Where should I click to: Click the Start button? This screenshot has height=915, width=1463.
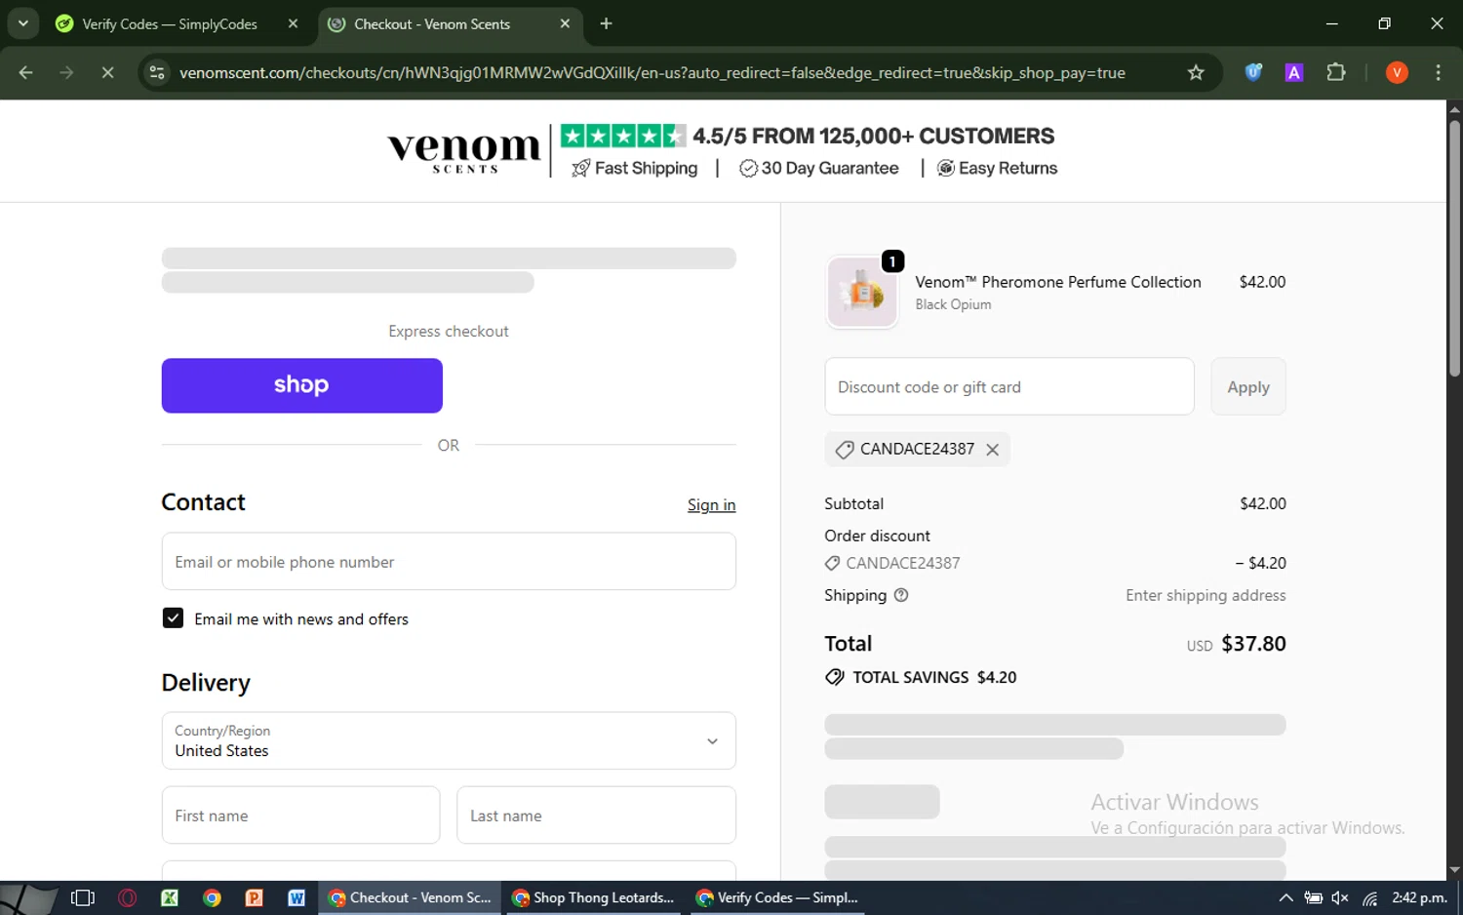[x=29, y=897]
